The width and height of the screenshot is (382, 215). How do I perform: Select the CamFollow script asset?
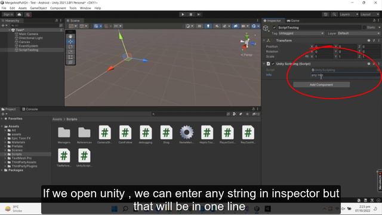tap(125, 134)
